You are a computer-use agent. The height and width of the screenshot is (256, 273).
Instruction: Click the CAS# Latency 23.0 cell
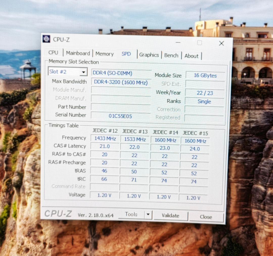point(165,148)
